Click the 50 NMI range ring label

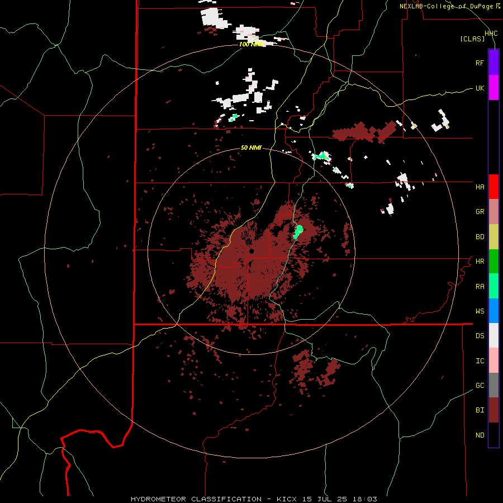[251, 148]
